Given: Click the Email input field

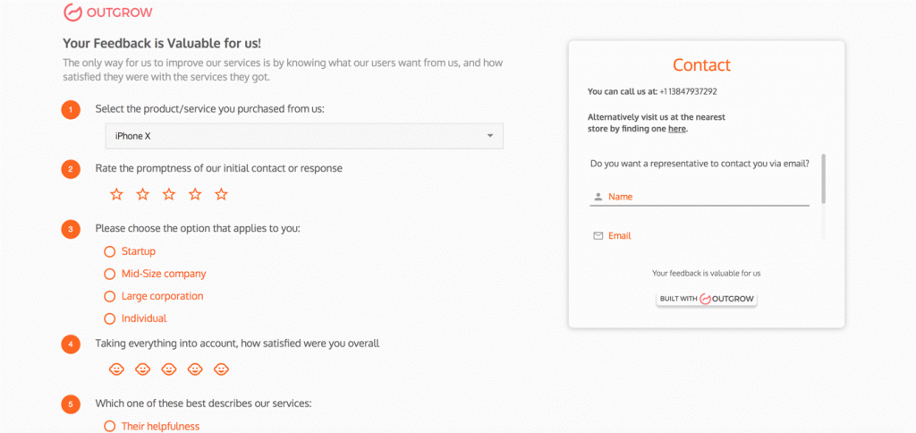Looking at the screenshot, I should pyautogui.click(x=702, y=236).
